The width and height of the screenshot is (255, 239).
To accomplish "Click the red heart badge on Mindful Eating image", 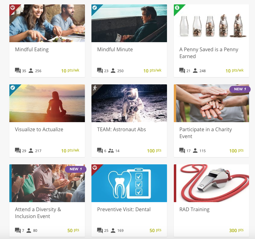I will 13,7.
